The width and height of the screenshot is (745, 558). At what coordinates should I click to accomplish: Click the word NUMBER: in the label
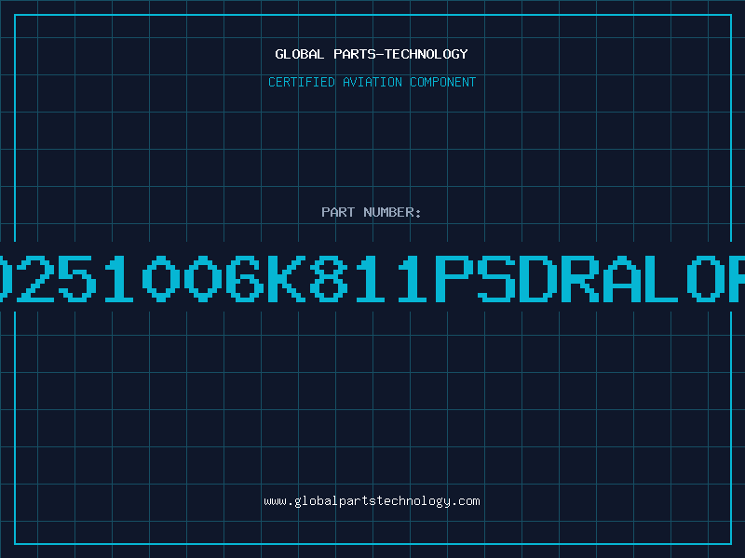pyautogui.click(x=392, y=212)
